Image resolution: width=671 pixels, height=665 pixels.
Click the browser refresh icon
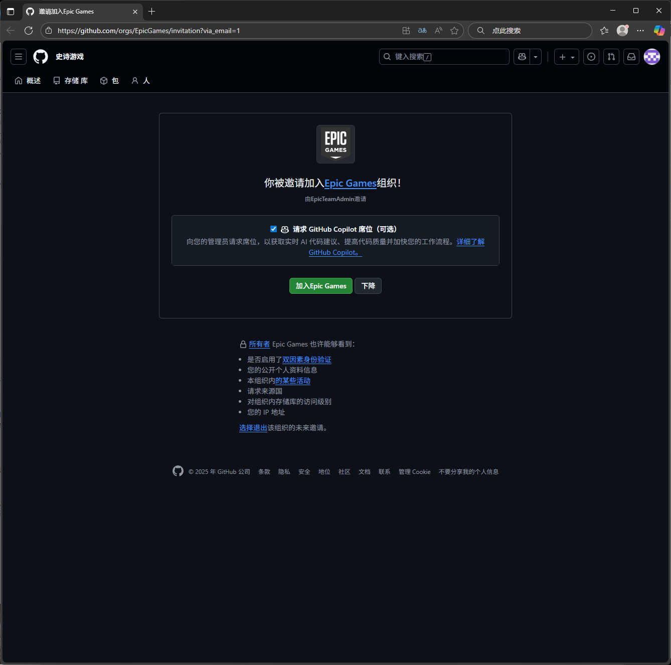coord(29,30)
